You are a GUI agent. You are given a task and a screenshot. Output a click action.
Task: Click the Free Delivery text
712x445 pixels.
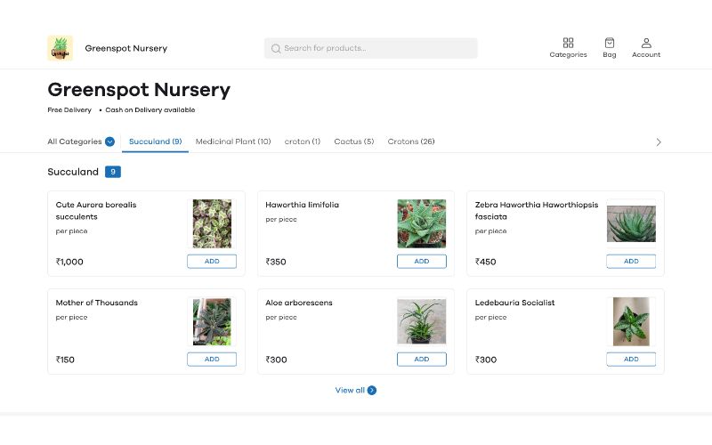pos(69,109)
